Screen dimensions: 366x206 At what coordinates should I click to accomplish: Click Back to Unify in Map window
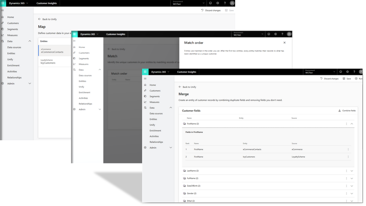coord(47,19)
